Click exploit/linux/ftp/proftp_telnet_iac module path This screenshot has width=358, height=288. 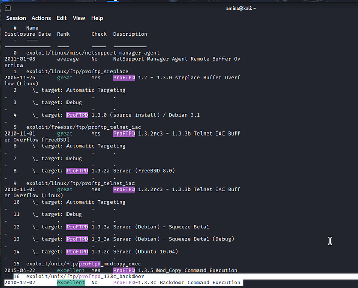pyautogui.click(x=80, y=183)
